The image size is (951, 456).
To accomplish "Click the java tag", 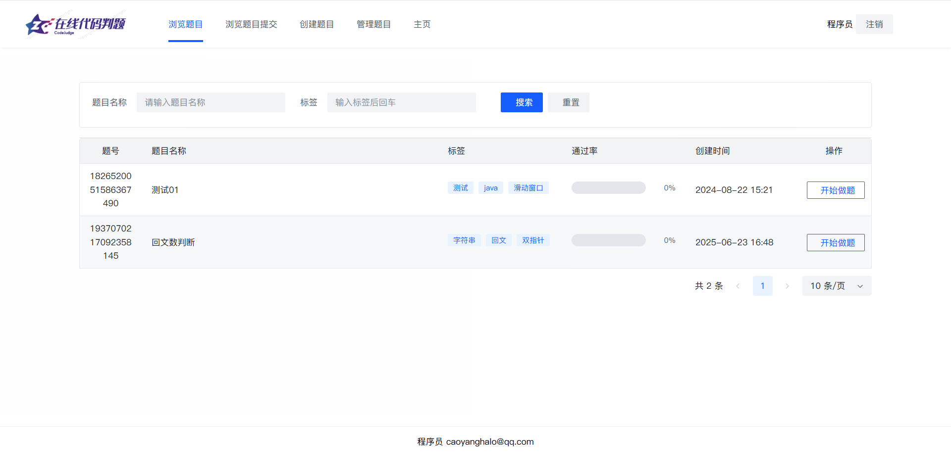I will [491, 188].
